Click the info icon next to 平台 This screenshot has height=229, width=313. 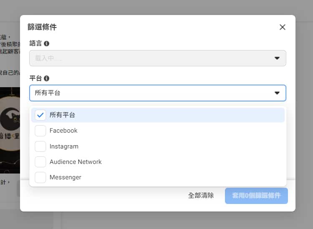pos(46,78)
